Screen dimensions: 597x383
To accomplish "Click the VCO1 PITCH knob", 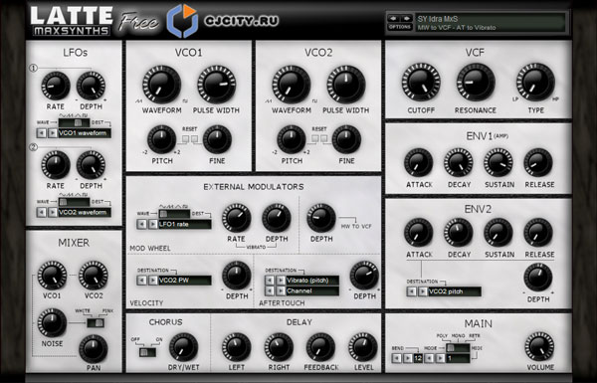I will [162, 139].
